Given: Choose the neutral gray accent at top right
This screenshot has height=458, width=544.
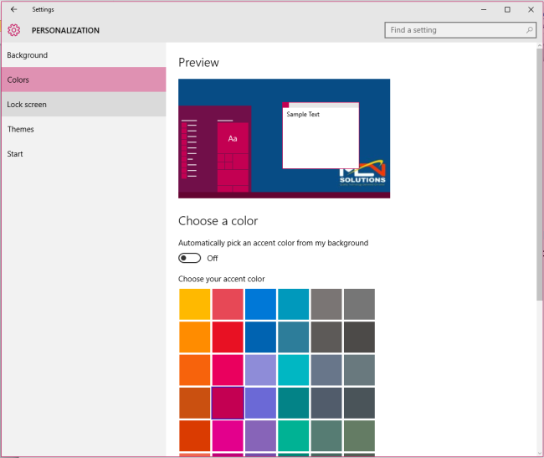Looking at the screenshot, I should 359,304.
